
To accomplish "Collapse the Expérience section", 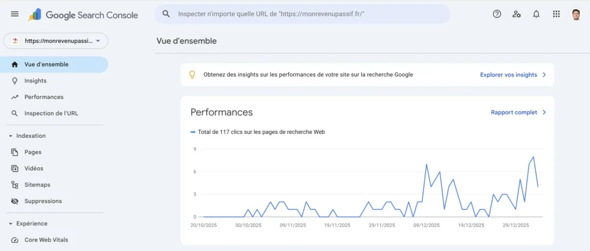I will [10, 223].
